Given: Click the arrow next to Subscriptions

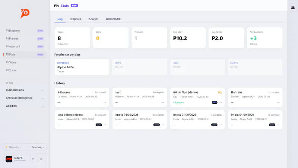Looking at the screenshot, I should [42, 90].
